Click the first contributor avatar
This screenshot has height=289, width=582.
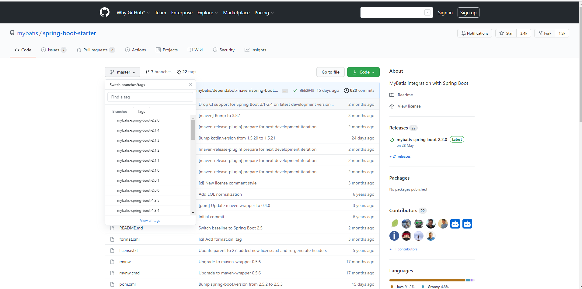coord(394,224)
